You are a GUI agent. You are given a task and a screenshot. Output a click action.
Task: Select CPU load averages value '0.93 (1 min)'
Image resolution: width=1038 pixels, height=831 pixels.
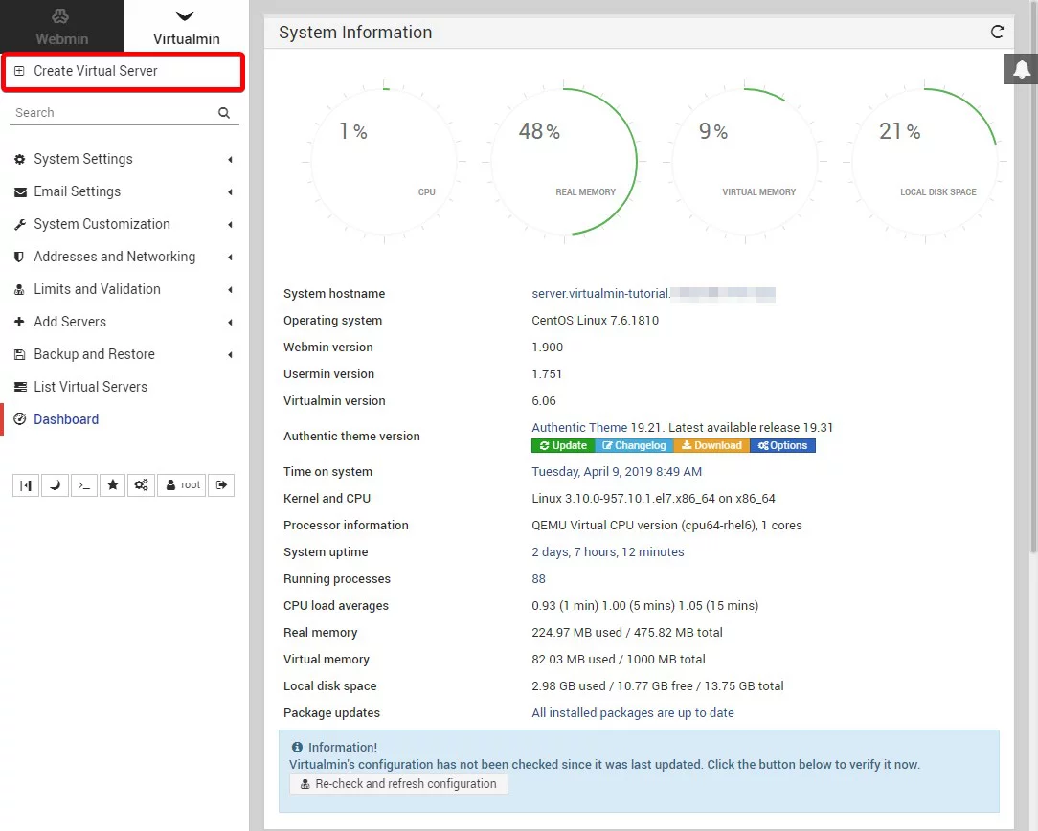565,605
